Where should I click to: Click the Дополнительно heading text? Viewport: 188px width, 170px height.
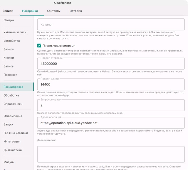pyautogui.click(x=47, y=140)
